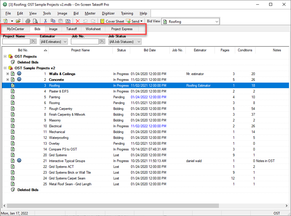Sort by the Status column header
This screenshot has height=216, width=291.
coord(121,50)
